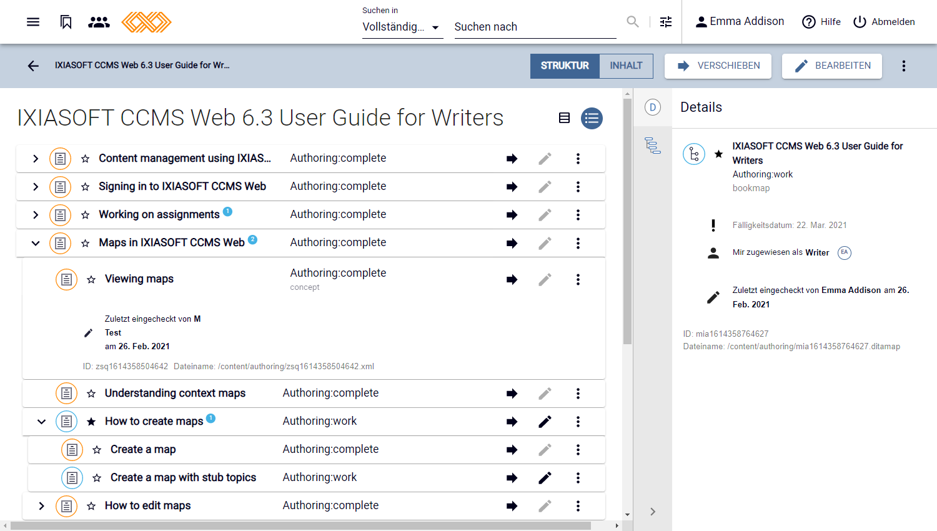This screenshot has height=531, width=937.
Task: Click the Suchen nach search field
Action: click(535, 27)
